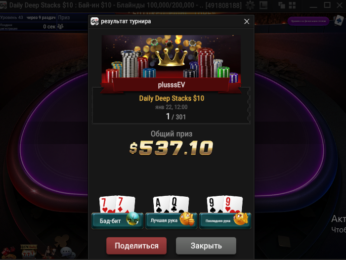Click the players icon next to 0 сек
The width and height of the screenshot is (346, 260).
(60, 27)
